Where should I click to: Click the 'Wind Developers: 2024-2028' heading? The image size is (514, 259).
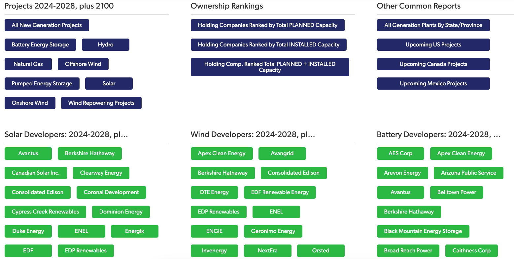(x=253, y=134)
